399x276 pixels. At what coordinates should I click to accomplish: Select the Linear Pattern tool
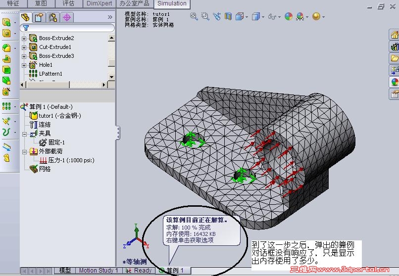point(6,106)
